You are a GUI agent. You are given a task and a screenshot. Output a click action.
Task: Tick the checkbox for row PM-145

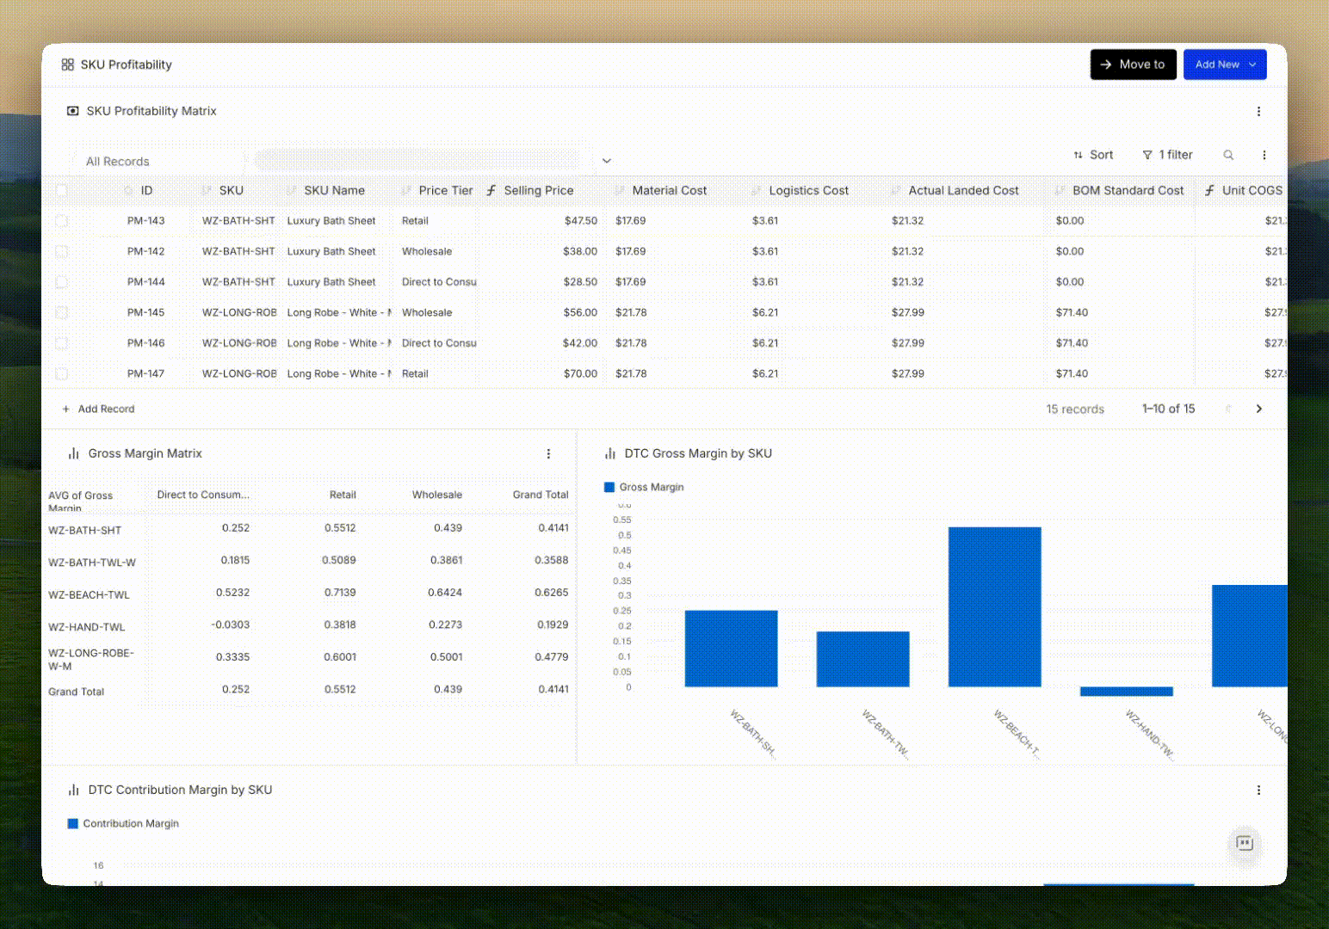(x=61, y=313)
